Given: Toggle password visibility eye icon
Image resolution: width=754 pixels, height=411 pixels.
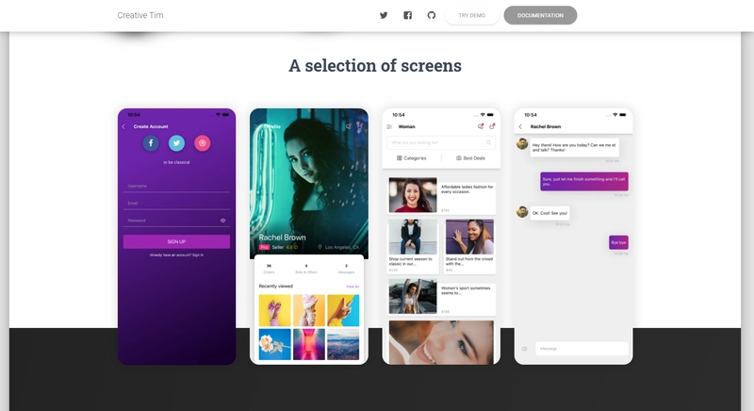Looking at the screenshot, I should click(223, 221).
